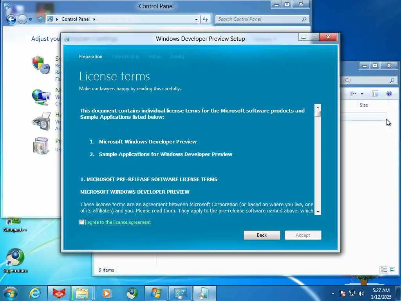The height and width of the screenshot is (301, 401).
Task: Click the taskbar clock showing 5:27 AM
Action: tap(381, 294)
